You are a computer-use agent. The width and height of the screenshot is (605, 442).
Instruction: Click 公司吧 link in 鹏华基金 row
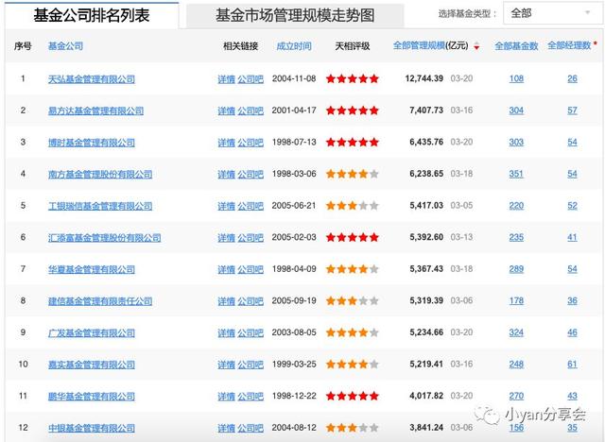251,396
